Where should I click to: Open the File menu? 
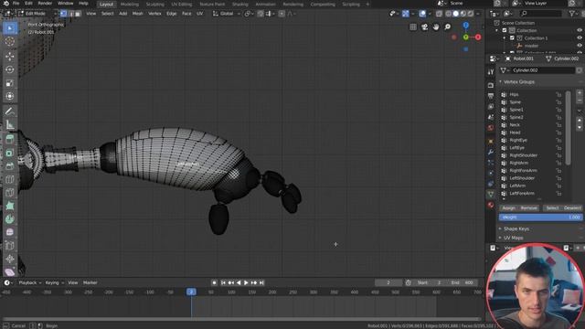(16, 4)
